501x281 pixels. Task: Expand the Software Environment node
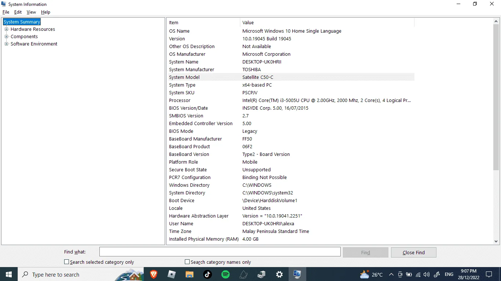click(x=6, y=44)
